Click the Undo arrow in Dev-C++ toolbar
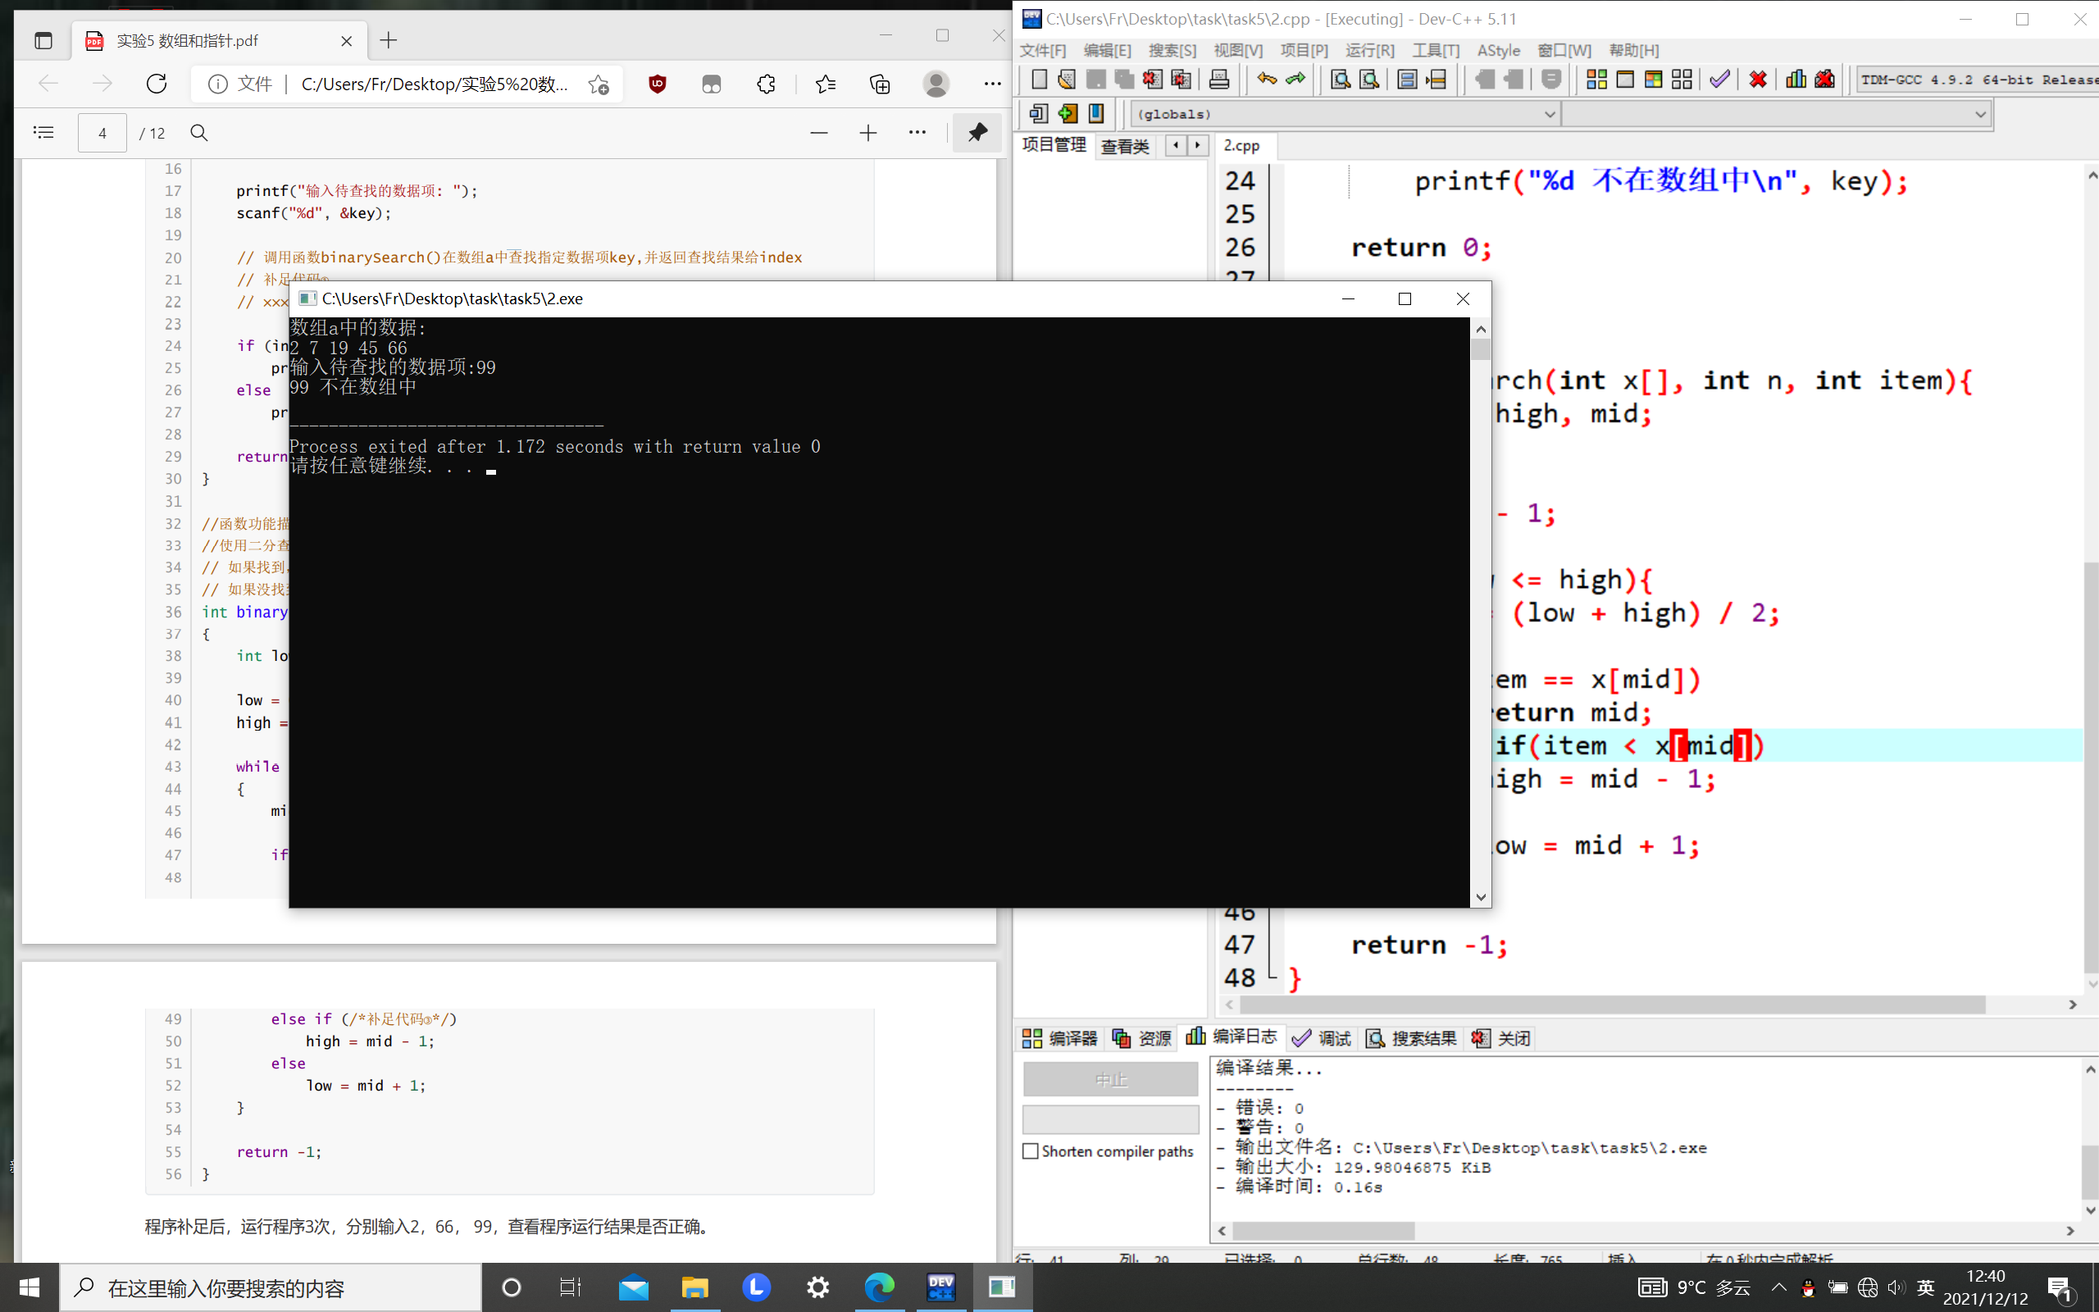This screenshot has height=1312, width=2099. tap(1268, 80)
